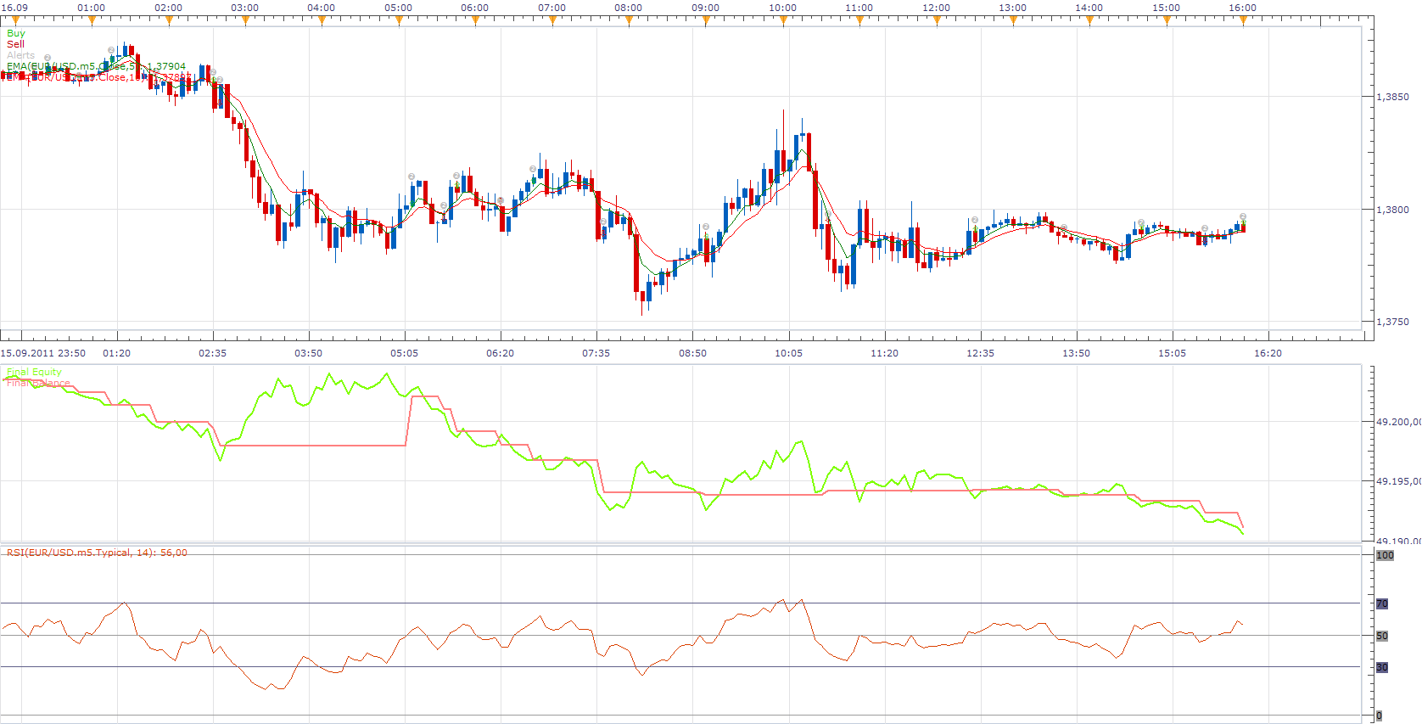
Task: Select the 14:00 label on top axis
Action: (1089, 8)
